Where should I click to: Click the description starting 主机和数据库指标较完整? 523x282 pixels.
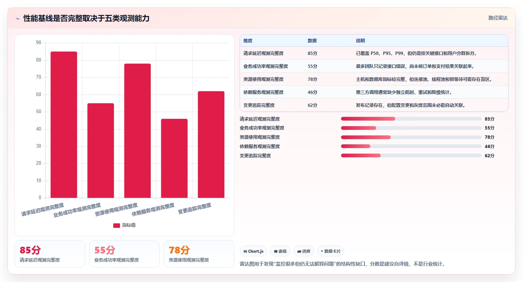coord(424,79)
